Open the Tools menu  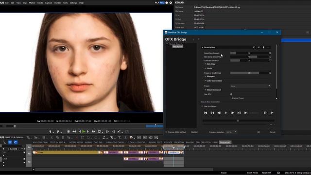(x=65, y=3)
